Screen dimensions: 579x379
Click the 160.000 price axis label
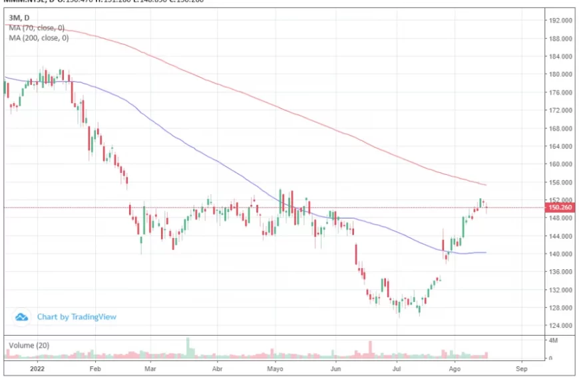point(560,164)
